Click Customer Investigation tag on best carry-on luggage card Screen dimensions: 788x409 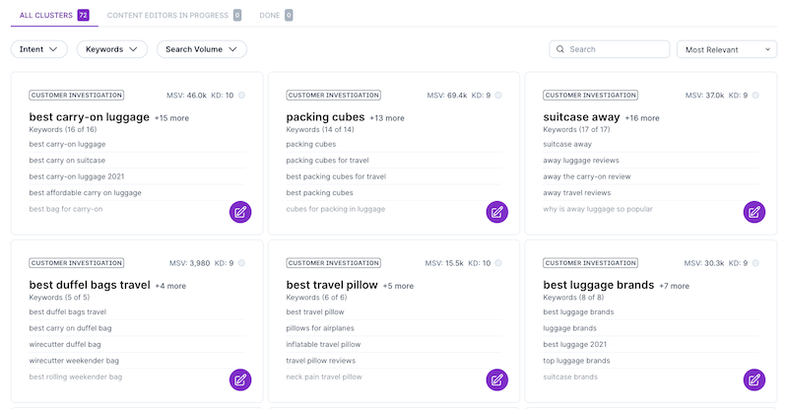pos(77,95)
